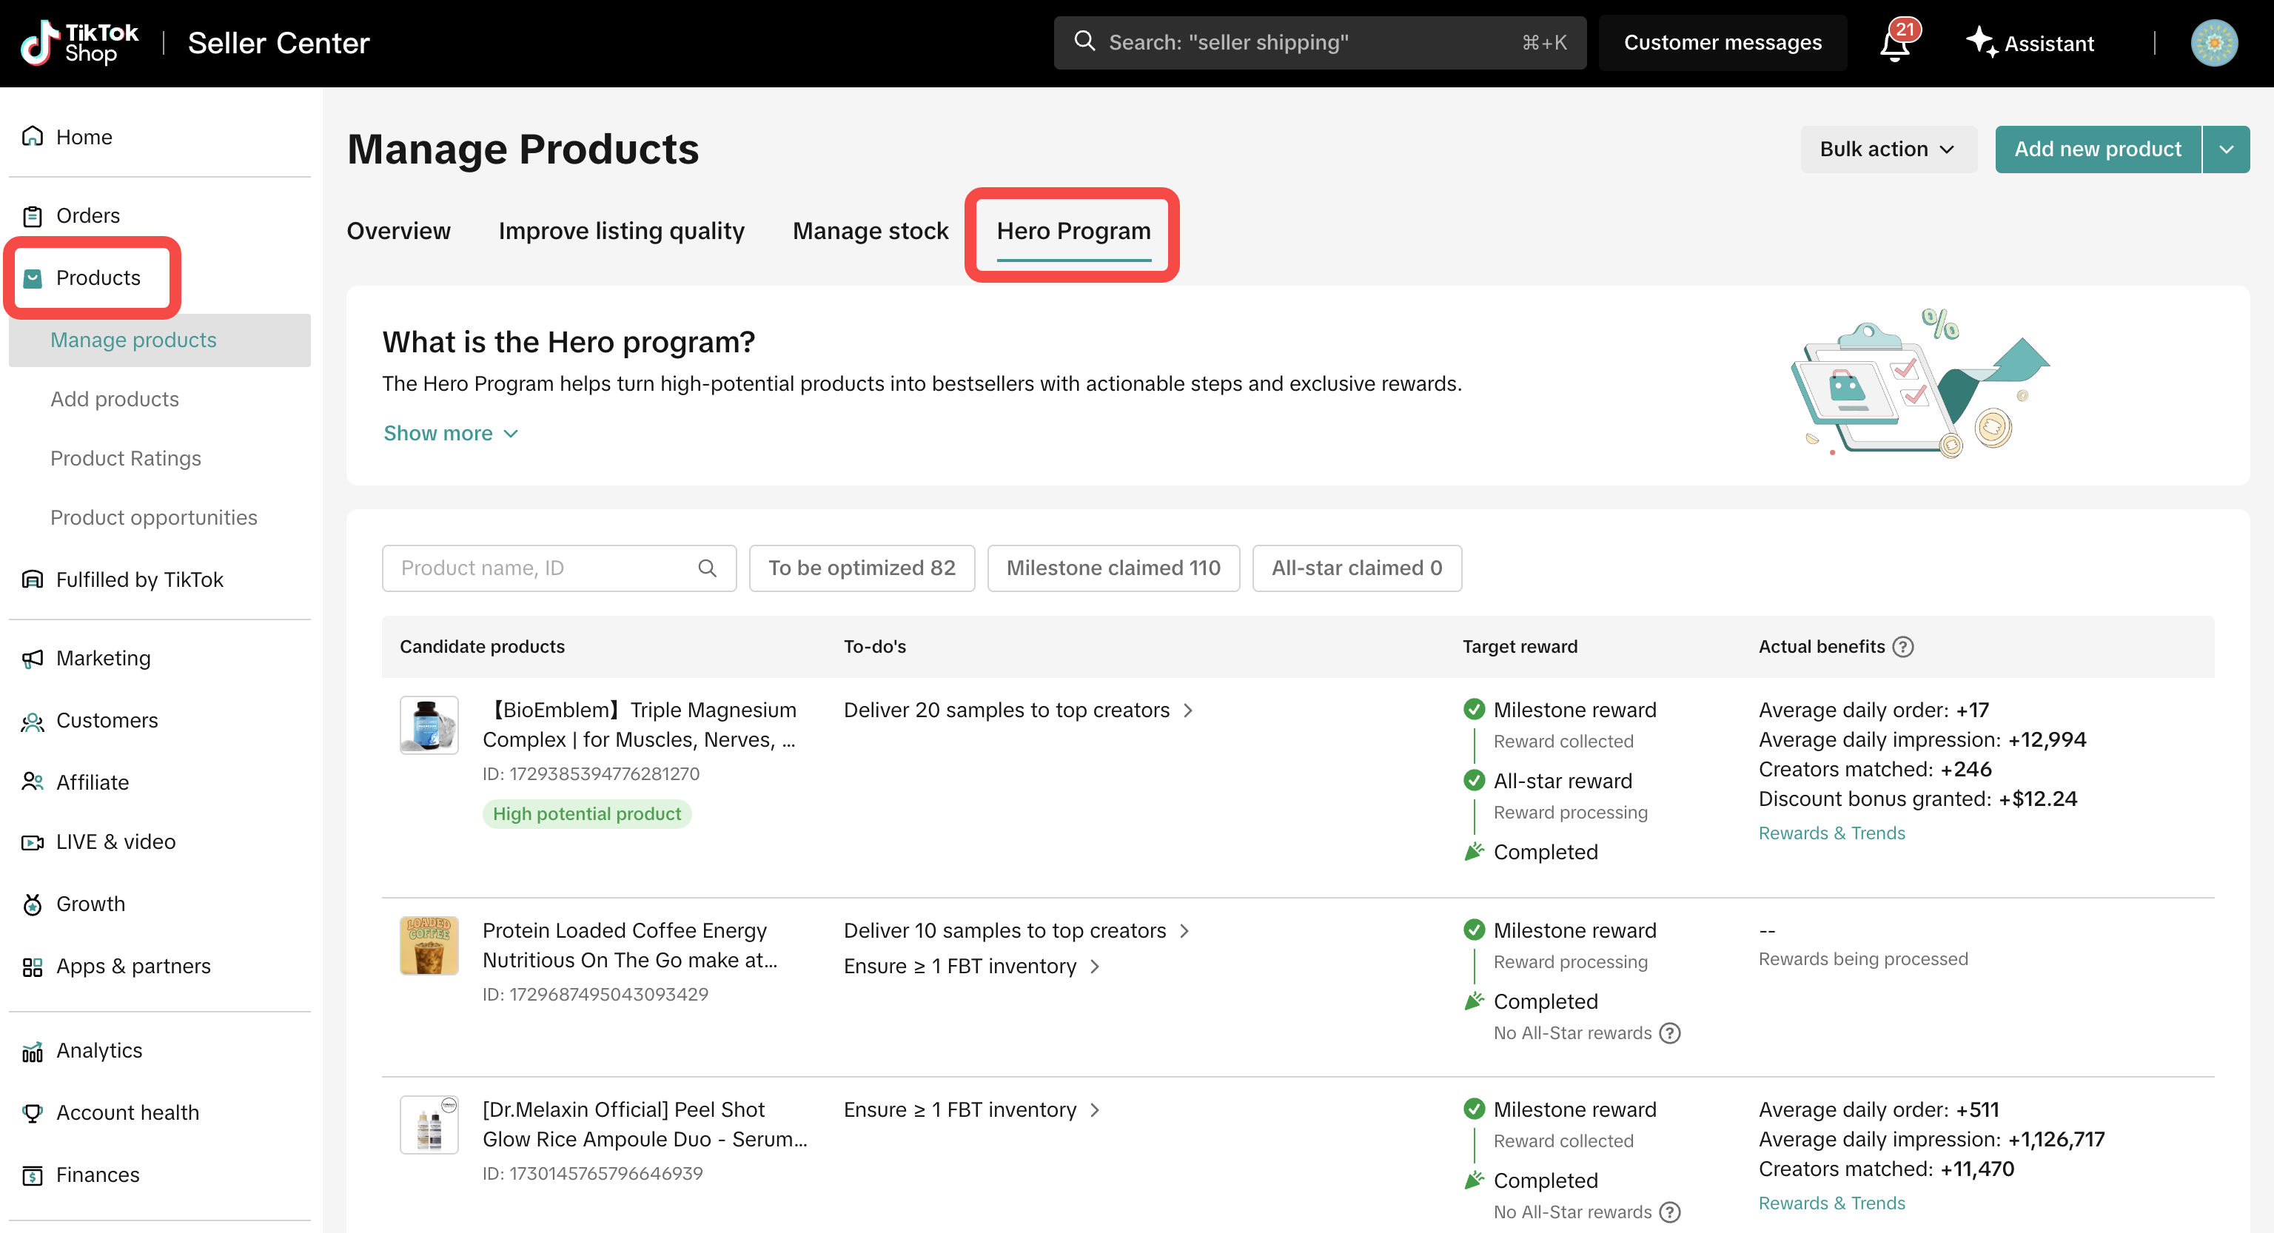
Task: Open Rewards & Trends for BioEmblem product
Action: pyautogui.click(x=1831, y=833)
